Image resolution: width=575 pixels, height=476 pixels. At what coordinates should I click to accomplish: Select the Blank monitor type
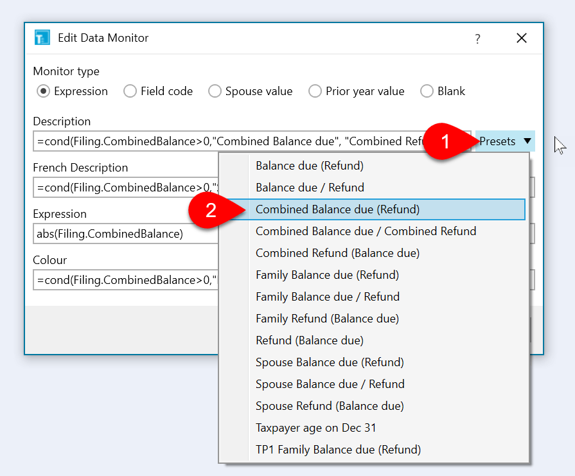[443, 91]
